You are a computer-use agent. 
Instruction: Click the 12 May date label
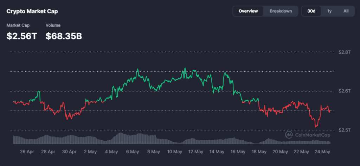click(196, 152)
